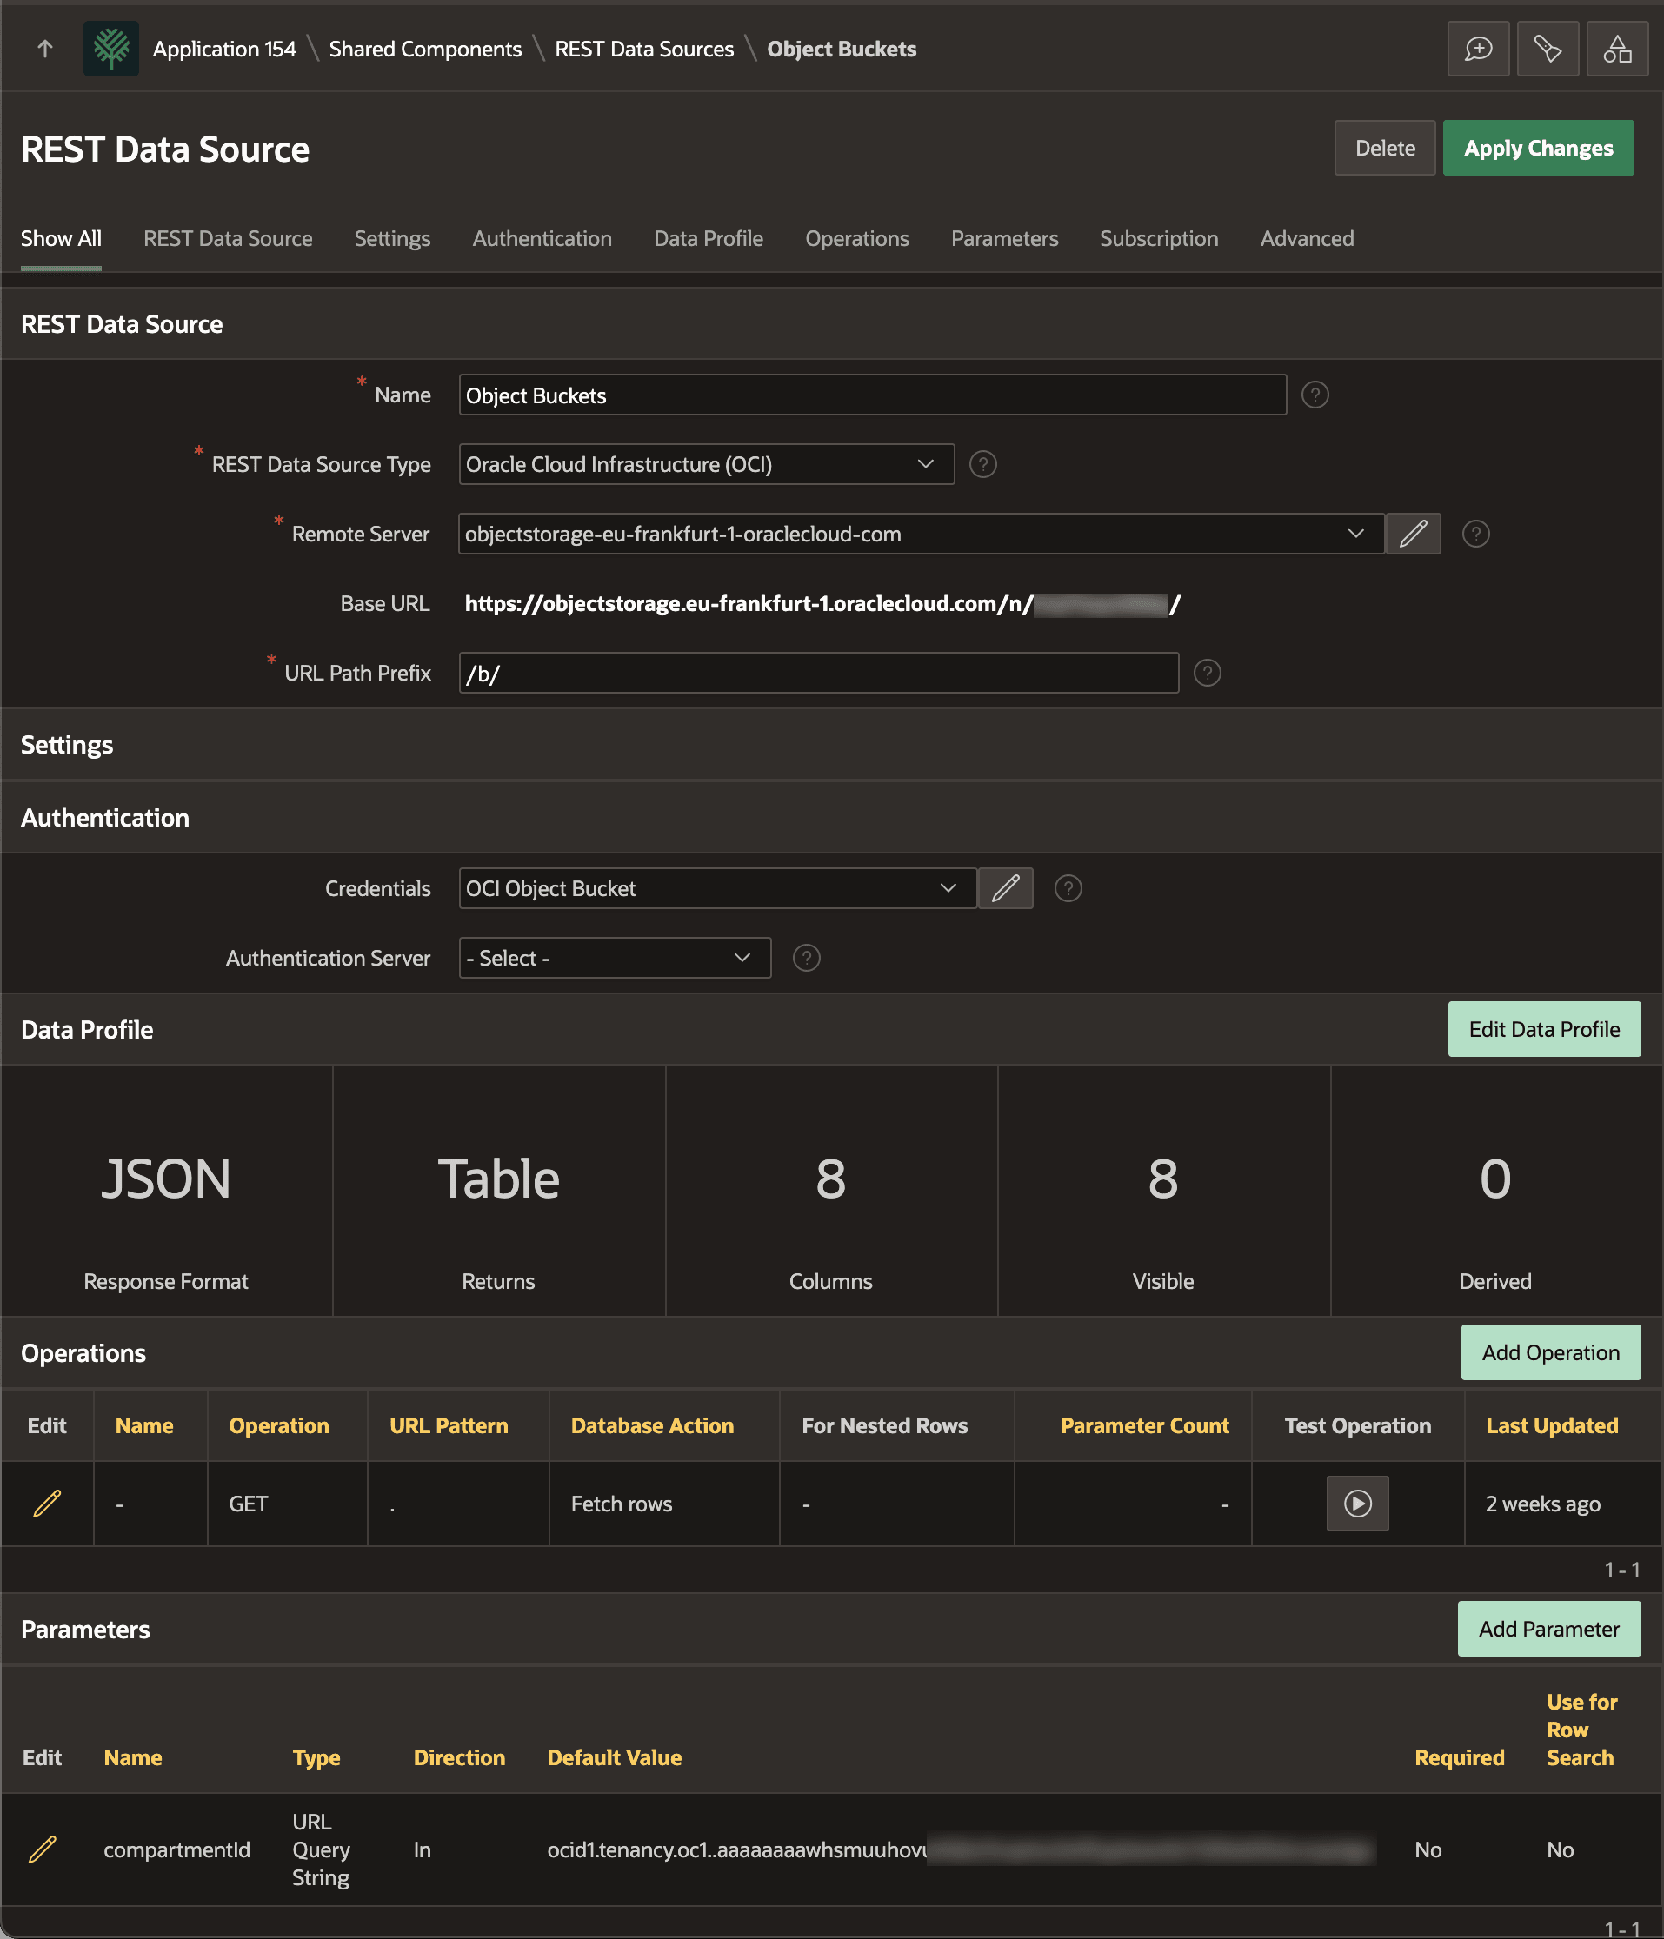Show help for the Name field
Screen dimensions: 1664x1939
(1315, 395)
